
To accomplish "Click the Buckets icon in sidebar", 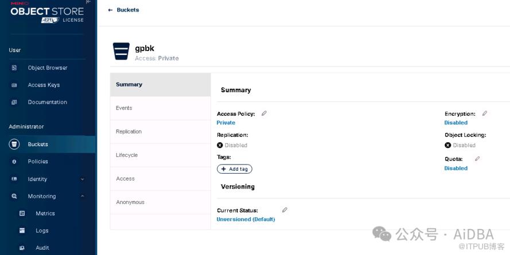I will pos(14,144).
